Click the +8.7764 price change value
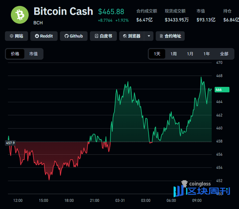 tap(105, 21)
